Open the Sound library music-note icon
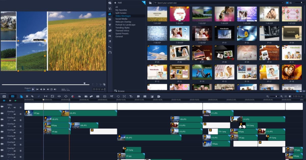 110,8
